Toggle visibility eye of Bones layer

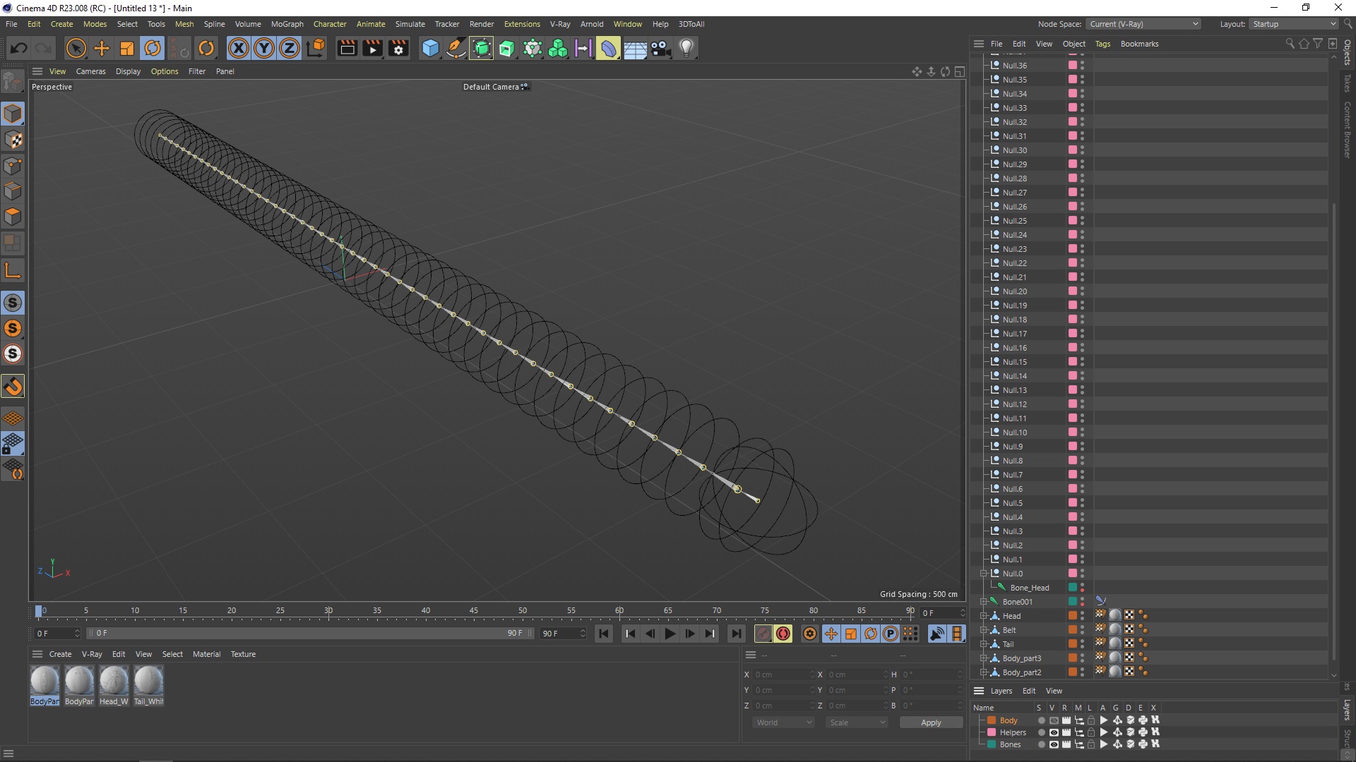point(1053,744)
